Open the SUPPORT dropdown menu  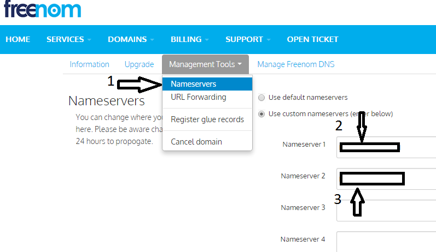[248, 39]
